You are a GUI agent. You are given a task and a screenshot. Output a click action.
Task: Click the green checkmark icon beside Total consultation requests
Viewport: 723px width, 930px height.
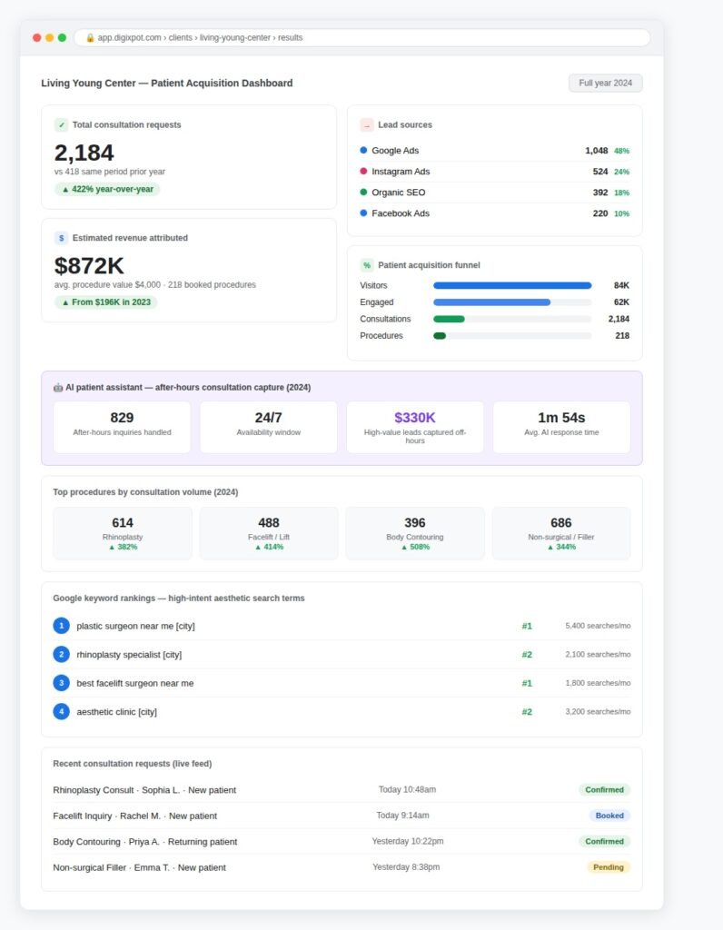click(x=61, y=124)
